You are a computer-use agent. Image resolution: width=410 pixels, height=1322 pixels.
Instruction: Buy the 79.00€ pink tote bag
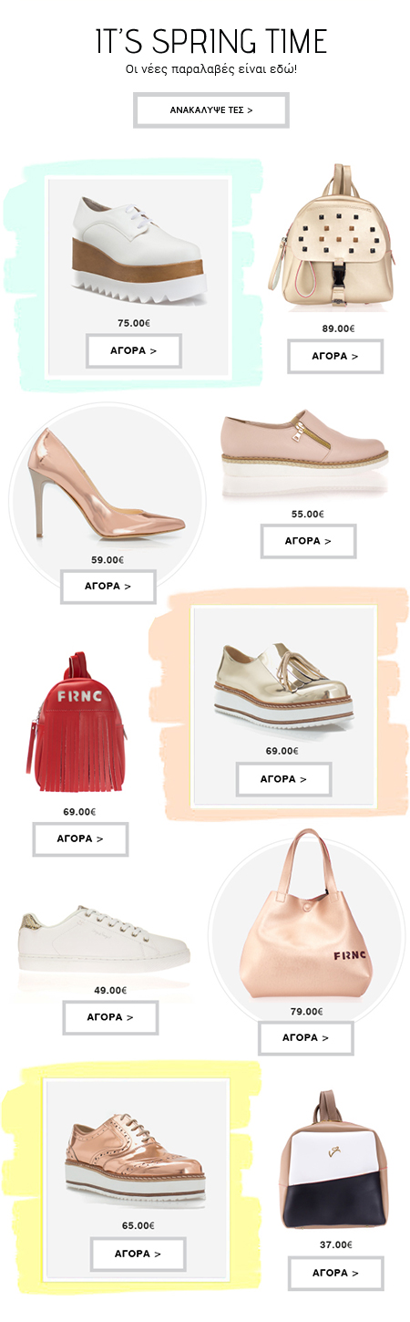(306, 1038)
